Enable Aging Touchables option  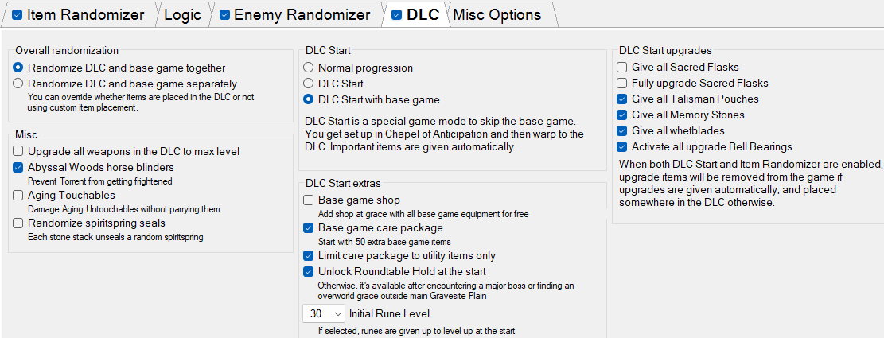click(x=18, y=196)
